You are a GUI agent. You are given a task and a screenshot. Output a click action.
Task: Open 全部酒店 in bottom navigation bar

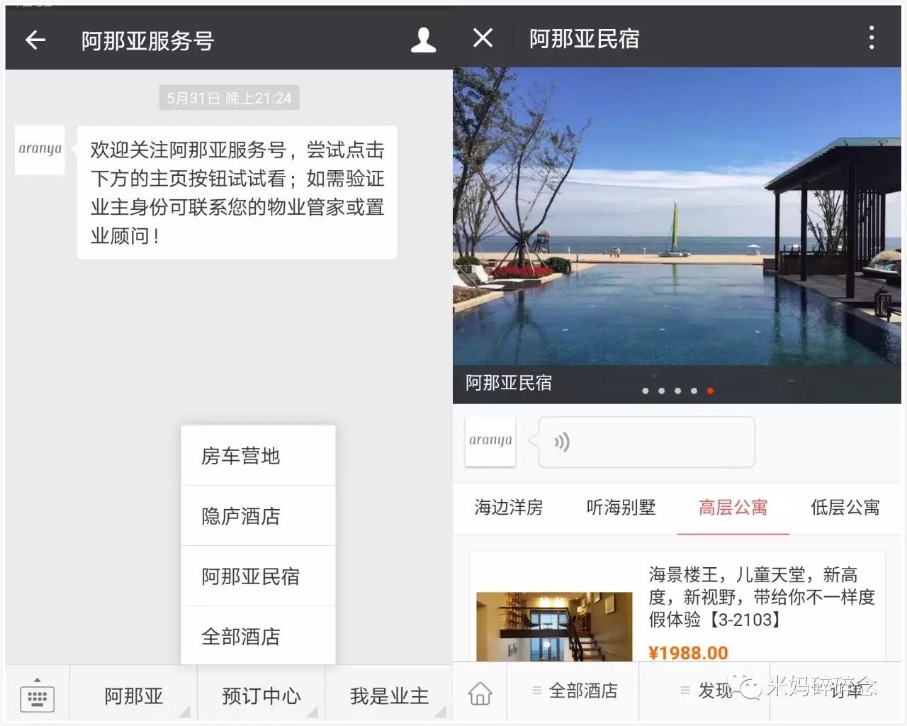tap(575, 691)
